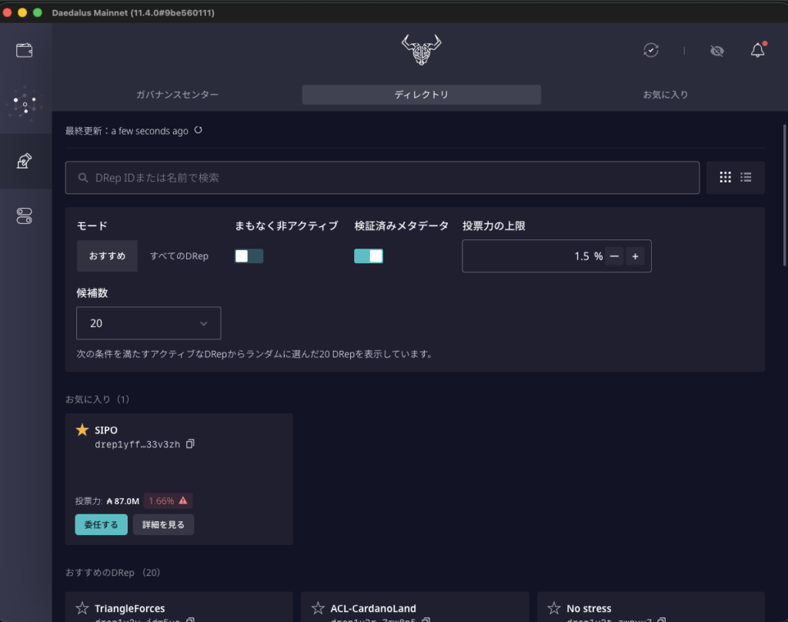Open the ディレクトリ tab

click(421, 95)
